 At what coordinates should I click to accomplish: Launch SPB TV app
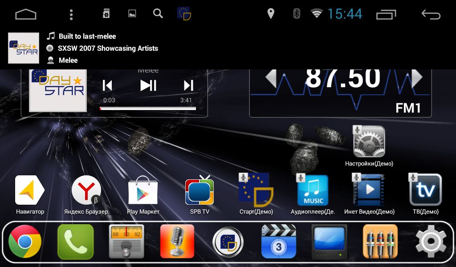click(199, 190)
